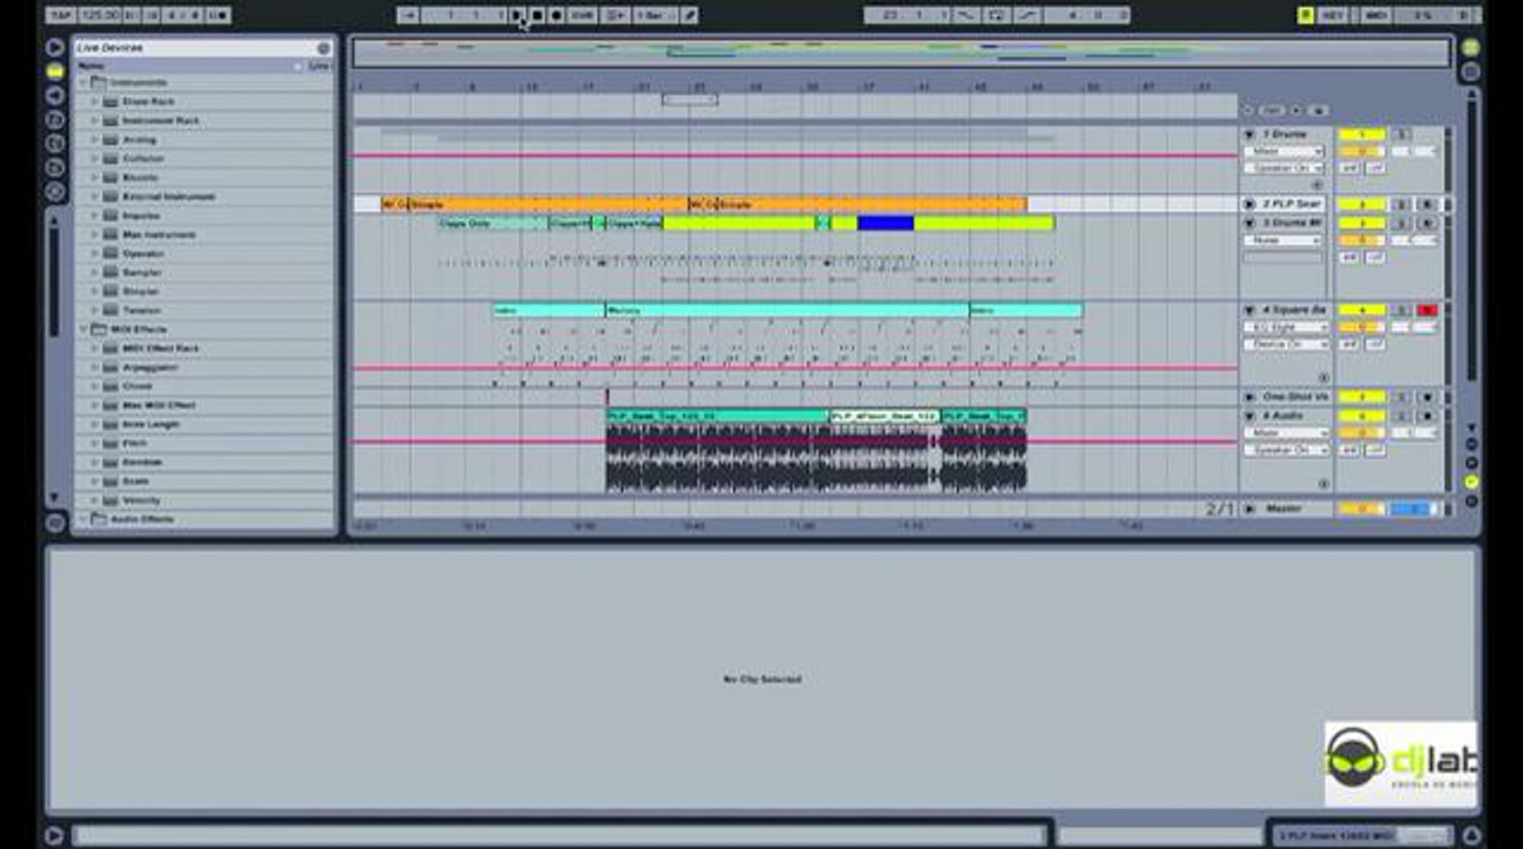1523x849 pixels.
Task: Open the quantization 1 Bar menu
Action: pyautogui.click(x=654, y=15)
